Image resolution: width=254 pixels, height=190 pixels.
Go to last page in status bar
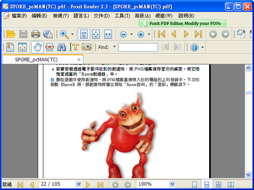pyautogui.click(x=100, y=185)
